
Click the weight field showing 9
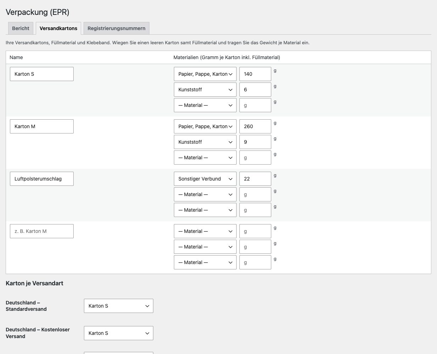[x=255, y=142]
